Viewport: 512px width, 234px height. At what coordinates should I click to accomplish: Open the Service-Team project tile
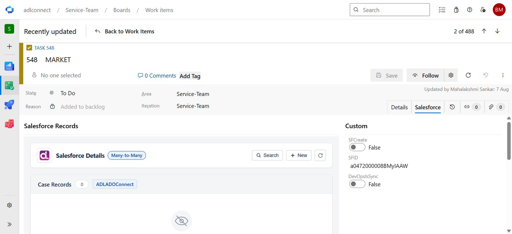tap(9, 29)
